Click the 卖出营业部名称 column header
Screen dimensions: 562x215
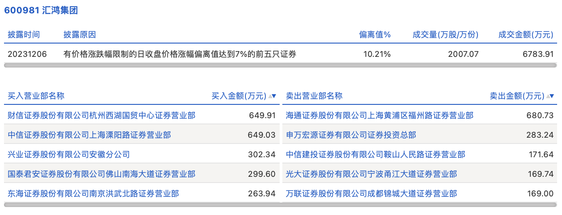click(x=314, y=96)
